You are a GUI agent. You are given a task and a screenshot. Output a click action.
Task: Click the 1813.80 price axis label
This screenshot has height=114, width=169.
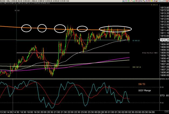coord(165,8)
